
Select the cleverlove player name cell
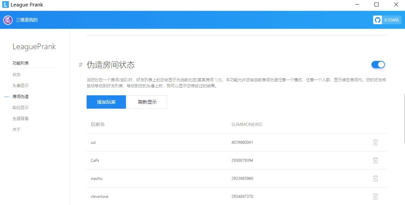[99, 196]
